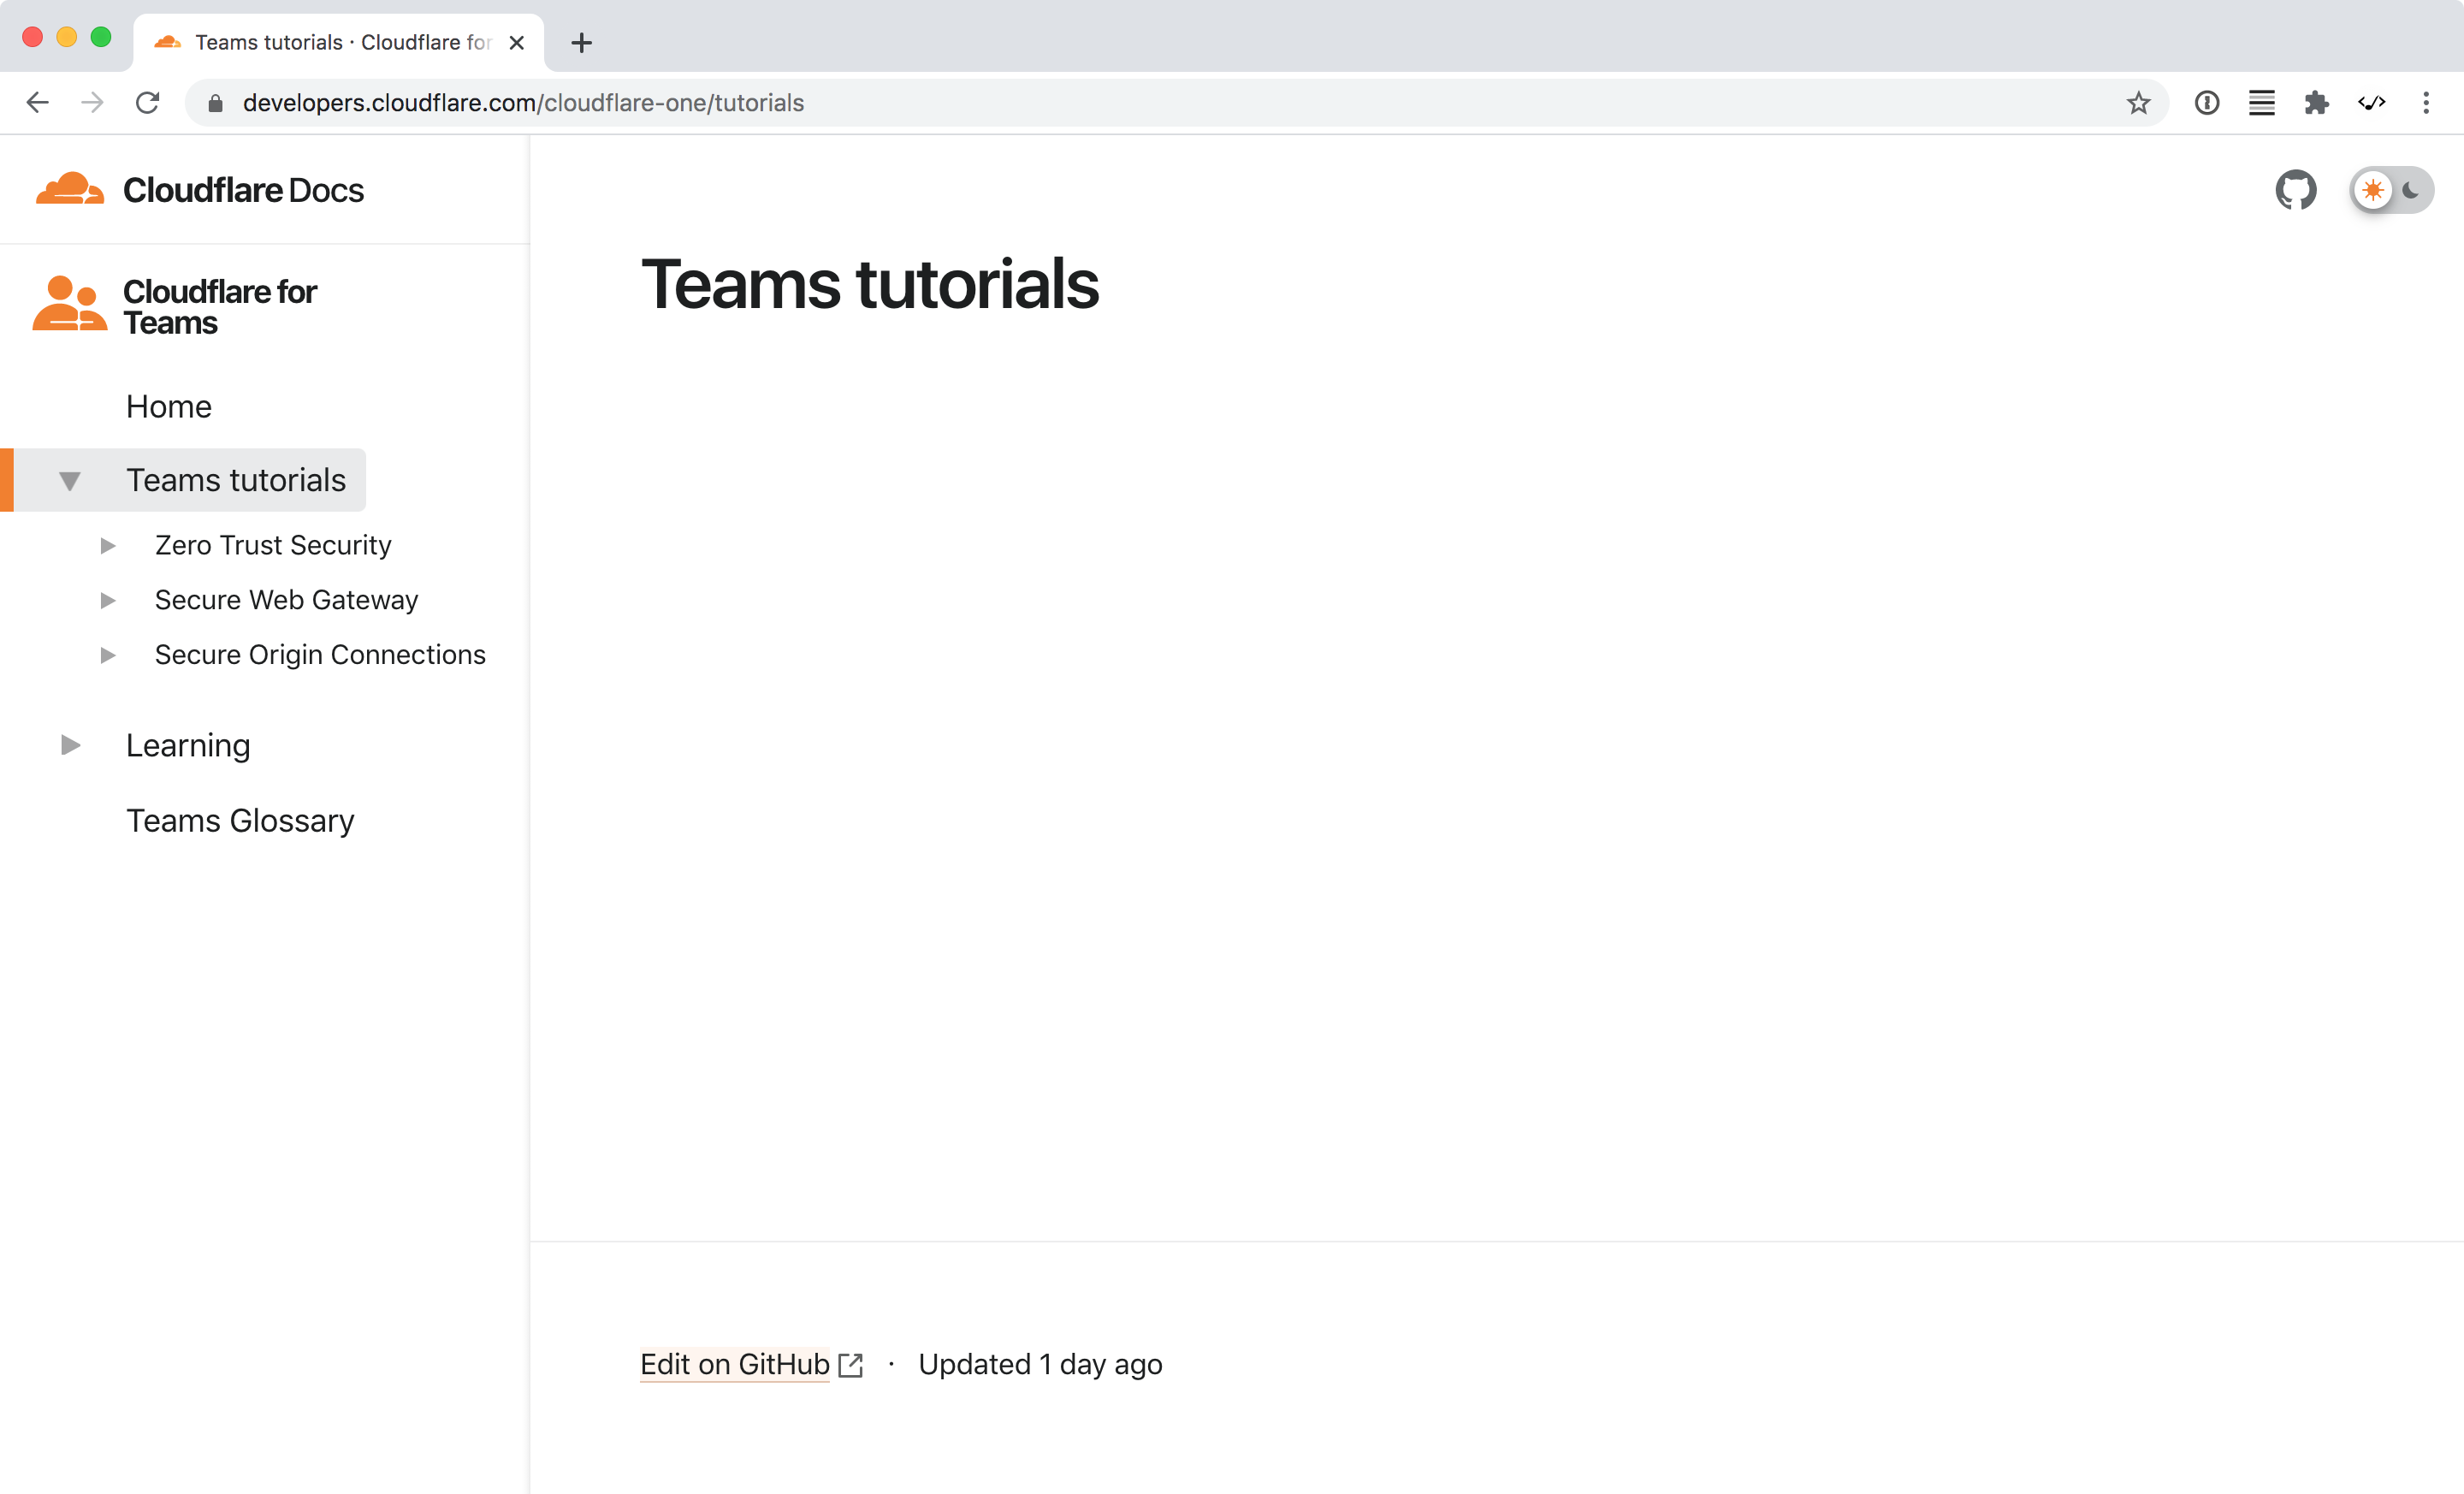Expand the Secure Web Gateway section

(x=107, y=600)
